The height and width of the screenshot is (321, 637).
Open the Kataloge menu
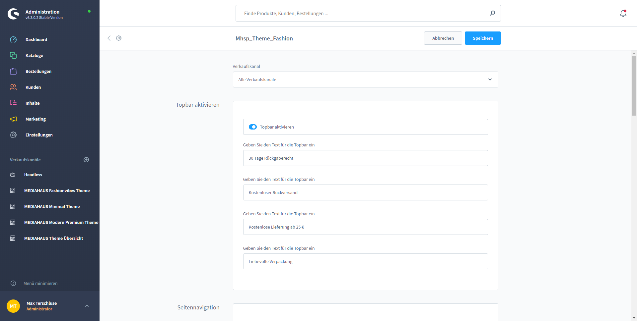tap(34, 55)
